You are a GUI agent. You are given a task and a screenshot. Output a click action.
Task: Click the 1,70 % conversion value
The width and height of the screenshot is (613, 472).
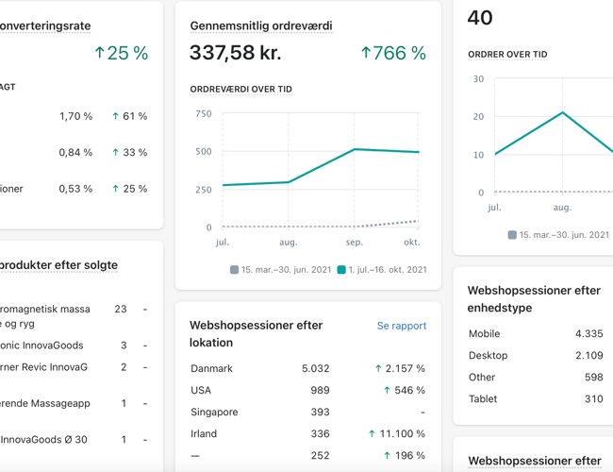tap(75, 116)
